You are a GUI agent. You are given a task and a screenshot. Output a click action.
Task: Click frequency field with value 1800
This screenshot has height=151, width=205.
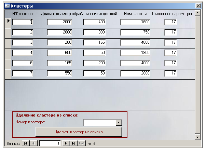pos(135,53)
